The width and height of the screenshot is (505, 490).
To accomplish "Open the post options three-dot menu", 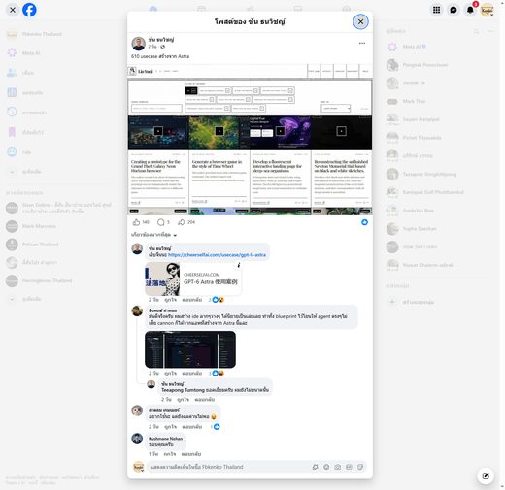I will pos(362,43).
